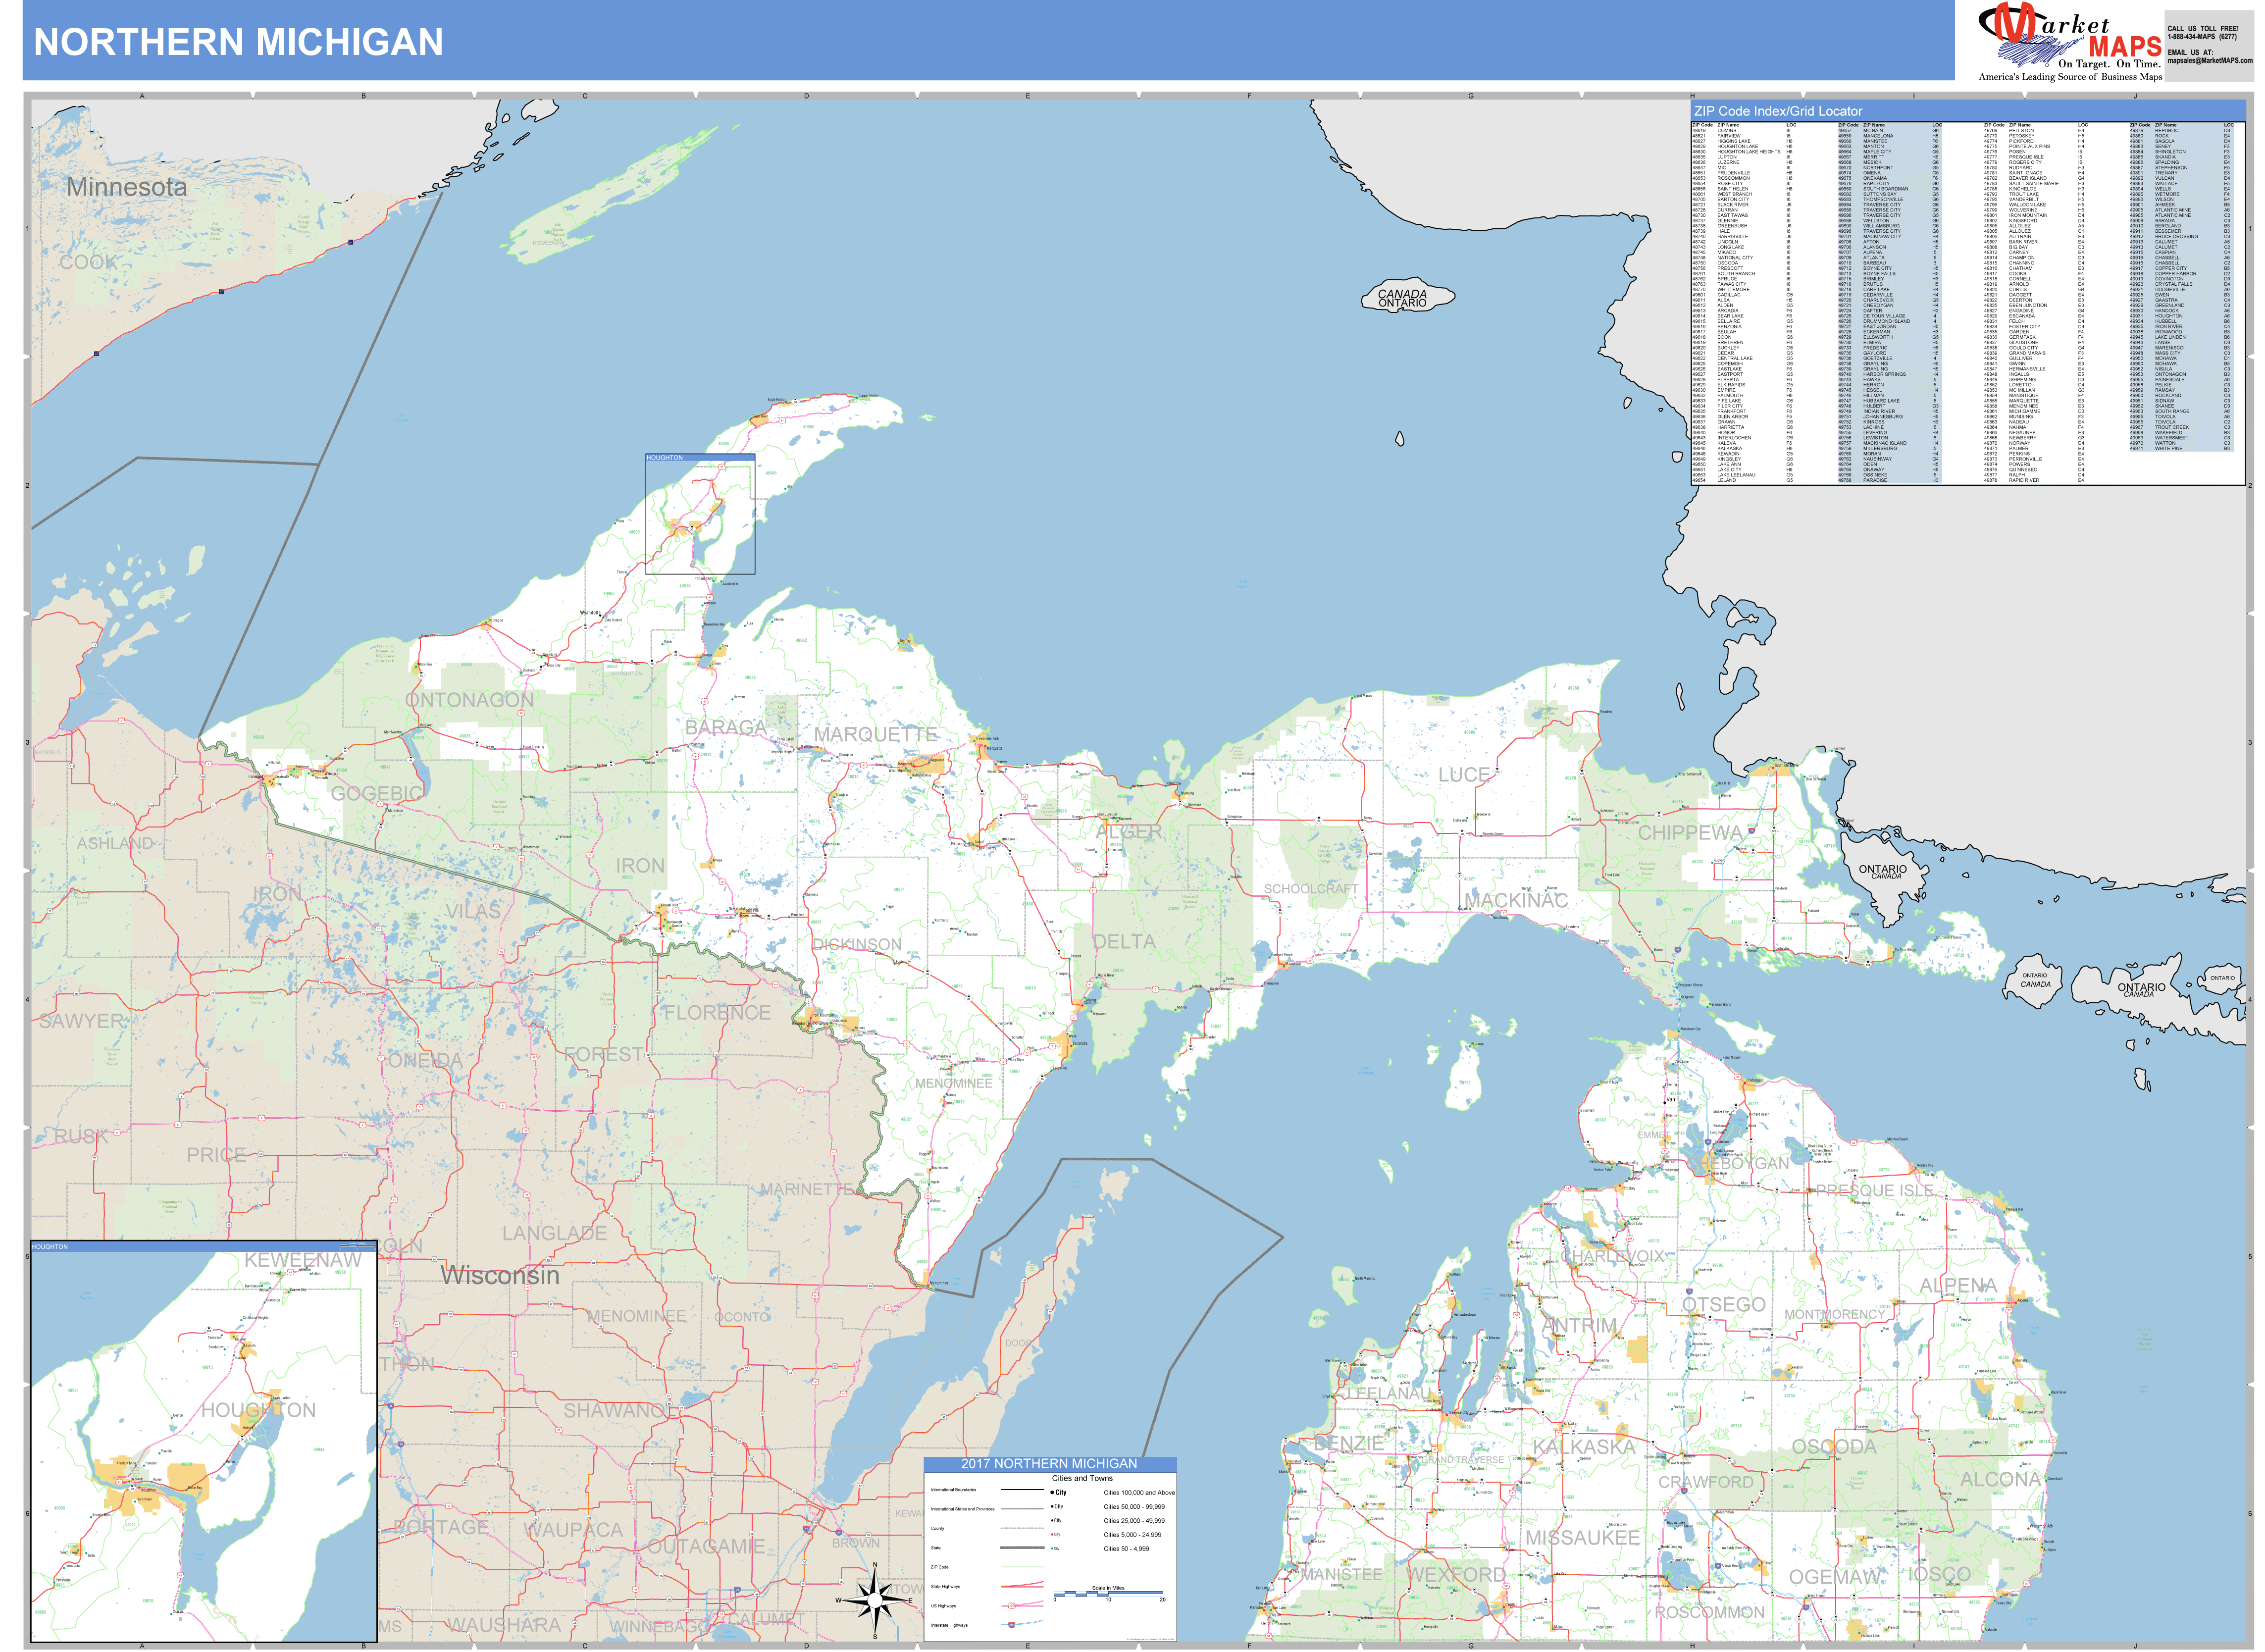
Task: Click the CHIPPEWA county label
Action: [x=1690, y=833]
